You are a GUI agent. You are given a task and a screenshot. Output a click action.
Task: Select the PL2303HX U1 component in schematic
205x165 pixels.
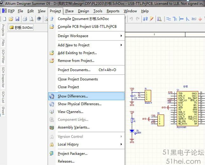[188, 108]
